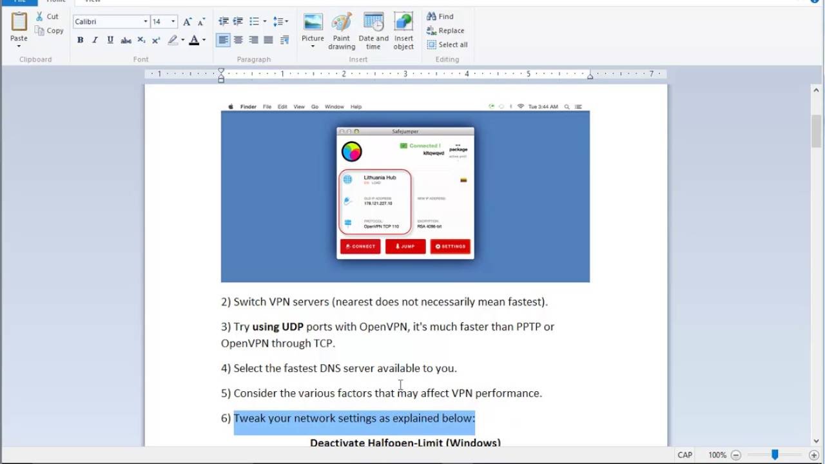Copy the selected text
This screenshot has height=464, width=825.
[x=50, y=30]
